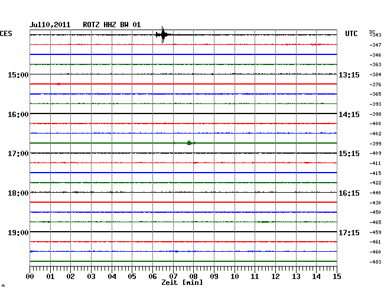Select DC offset value -415
Image resolution: width=384 pixels, height=292 pixels.
pyautogui.click(x=375, y=173)
